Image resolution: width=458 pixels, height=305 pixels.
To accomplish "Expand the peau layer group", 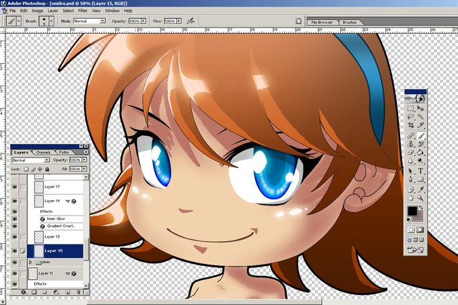I will click(x=30, y=262).
